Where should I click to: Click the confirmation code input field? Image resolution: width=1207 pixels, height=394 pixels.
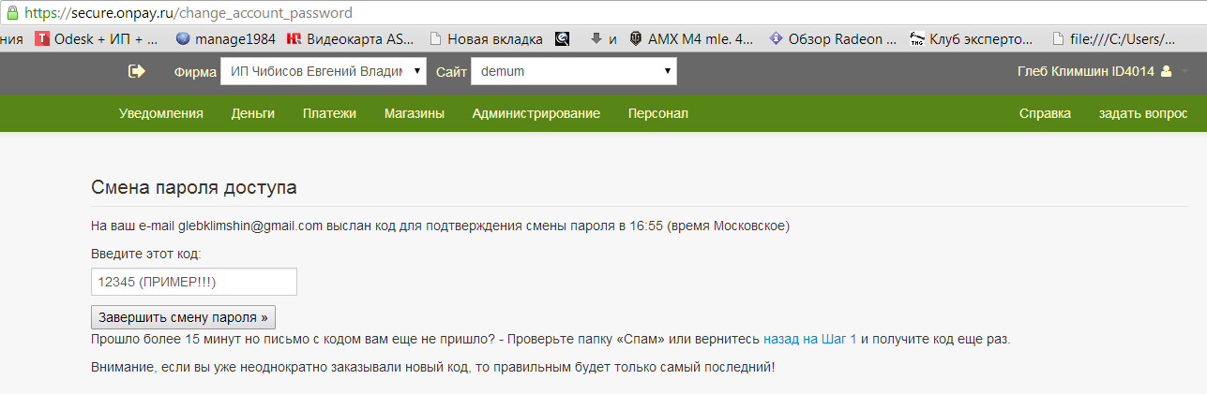click(x=193, y=282)
